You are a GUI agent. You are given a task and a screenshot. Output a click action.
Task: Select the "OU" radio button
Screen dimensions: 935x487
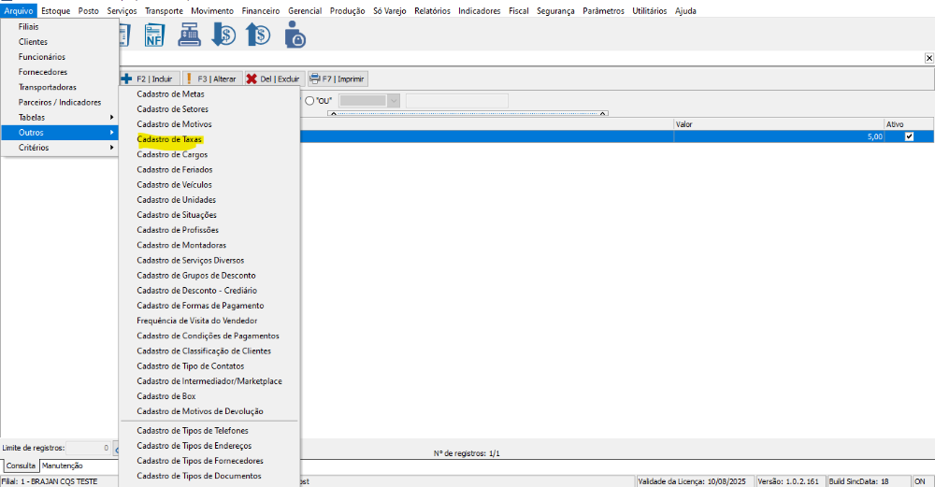coord(309,100)
